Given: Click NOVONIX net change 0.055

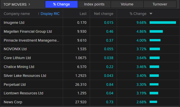Looking at the screenshot, I should (109, 49).
